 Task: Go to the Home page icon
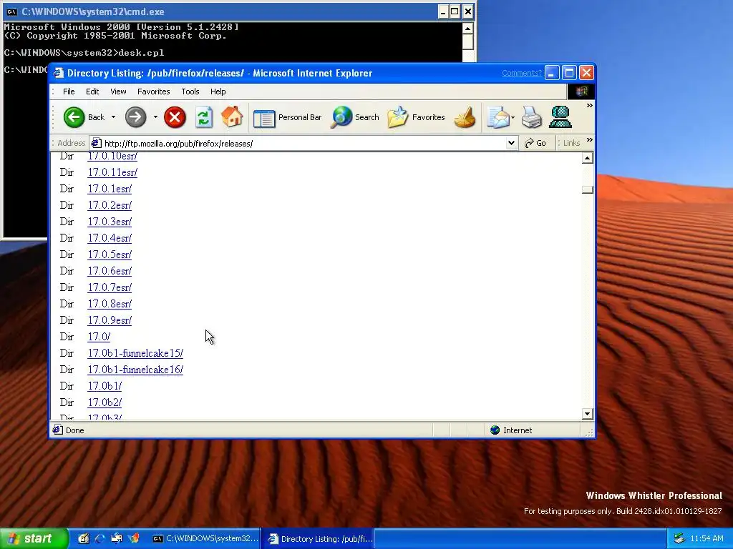point(232,117)
